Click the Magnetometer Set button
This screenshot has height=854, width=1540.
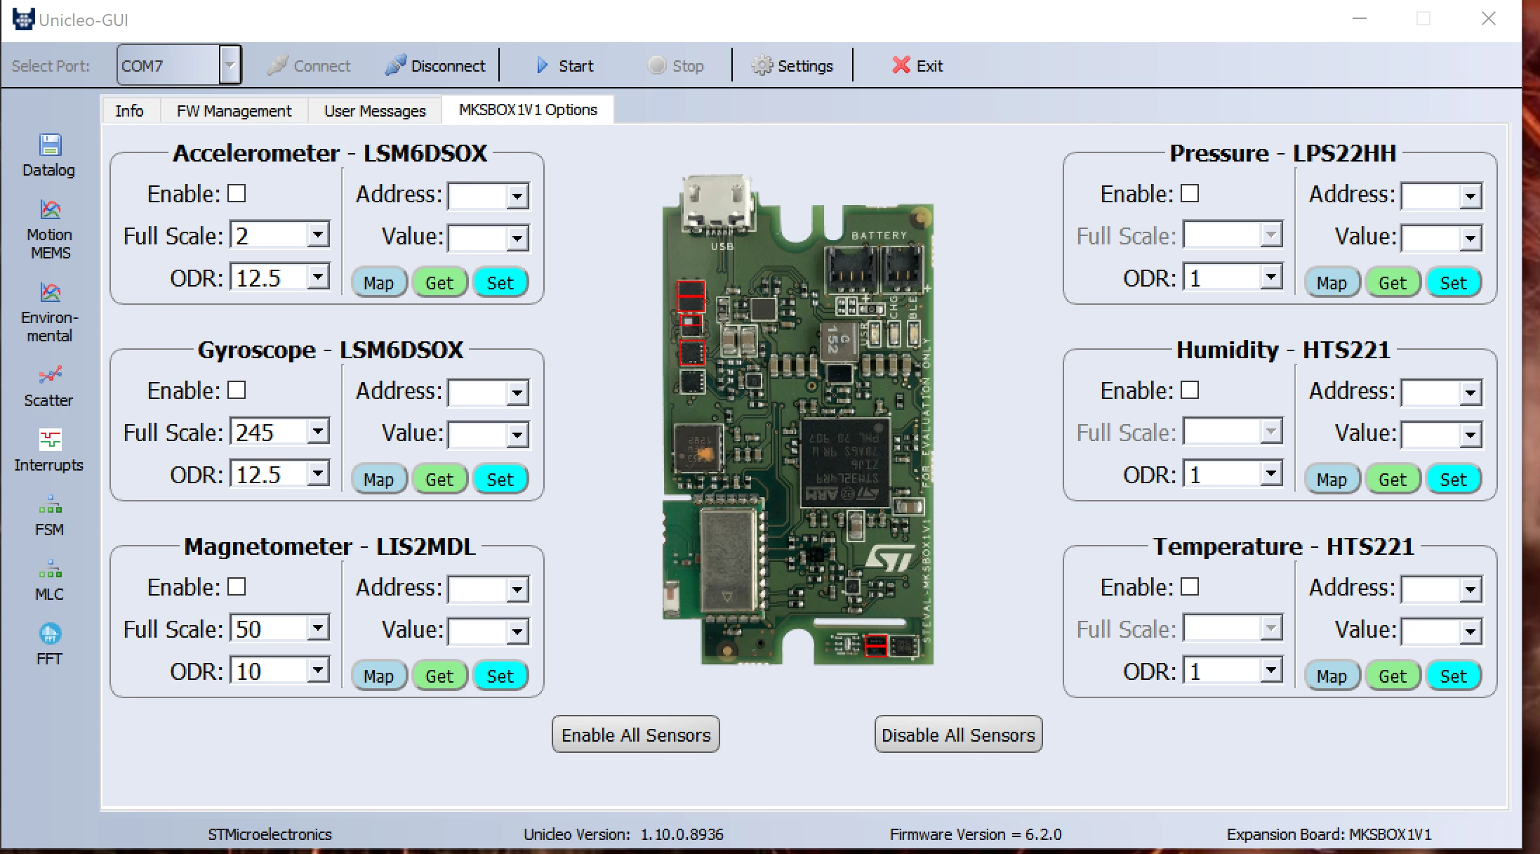[x=500, y=676]
